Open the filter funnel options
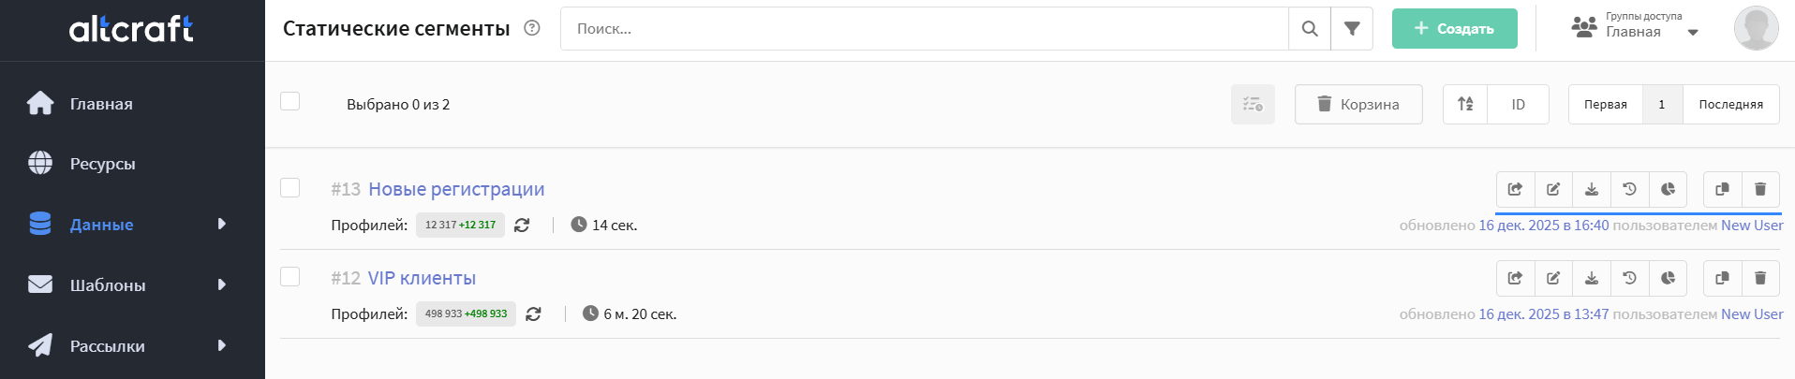The height and width of the screenshot is (379, 1795). pos(1352,29)
